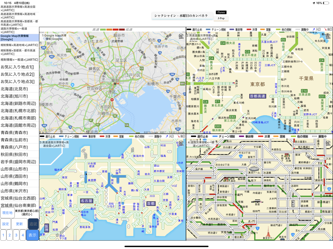Expand the 一般道 JARTIC panel with 拡 button
This screenshot has height=249, width=333.
pos(328,143)
